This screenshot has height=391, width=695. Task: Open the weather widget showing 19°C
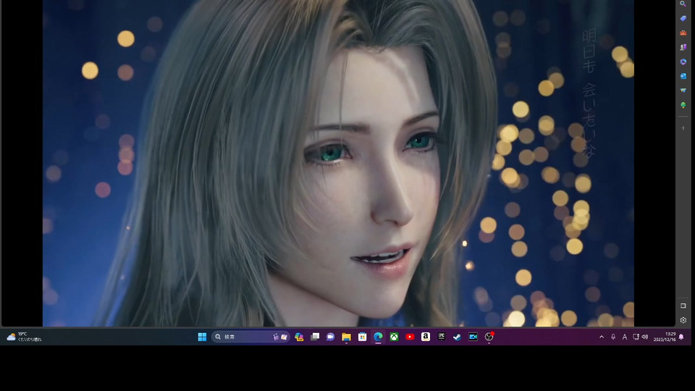click(24, 337)
